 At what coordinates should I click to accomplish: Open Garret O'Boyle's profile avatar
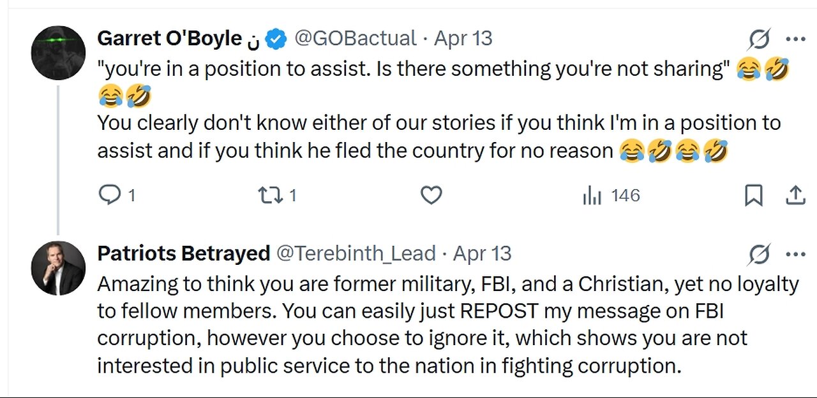tap(58, 53)
